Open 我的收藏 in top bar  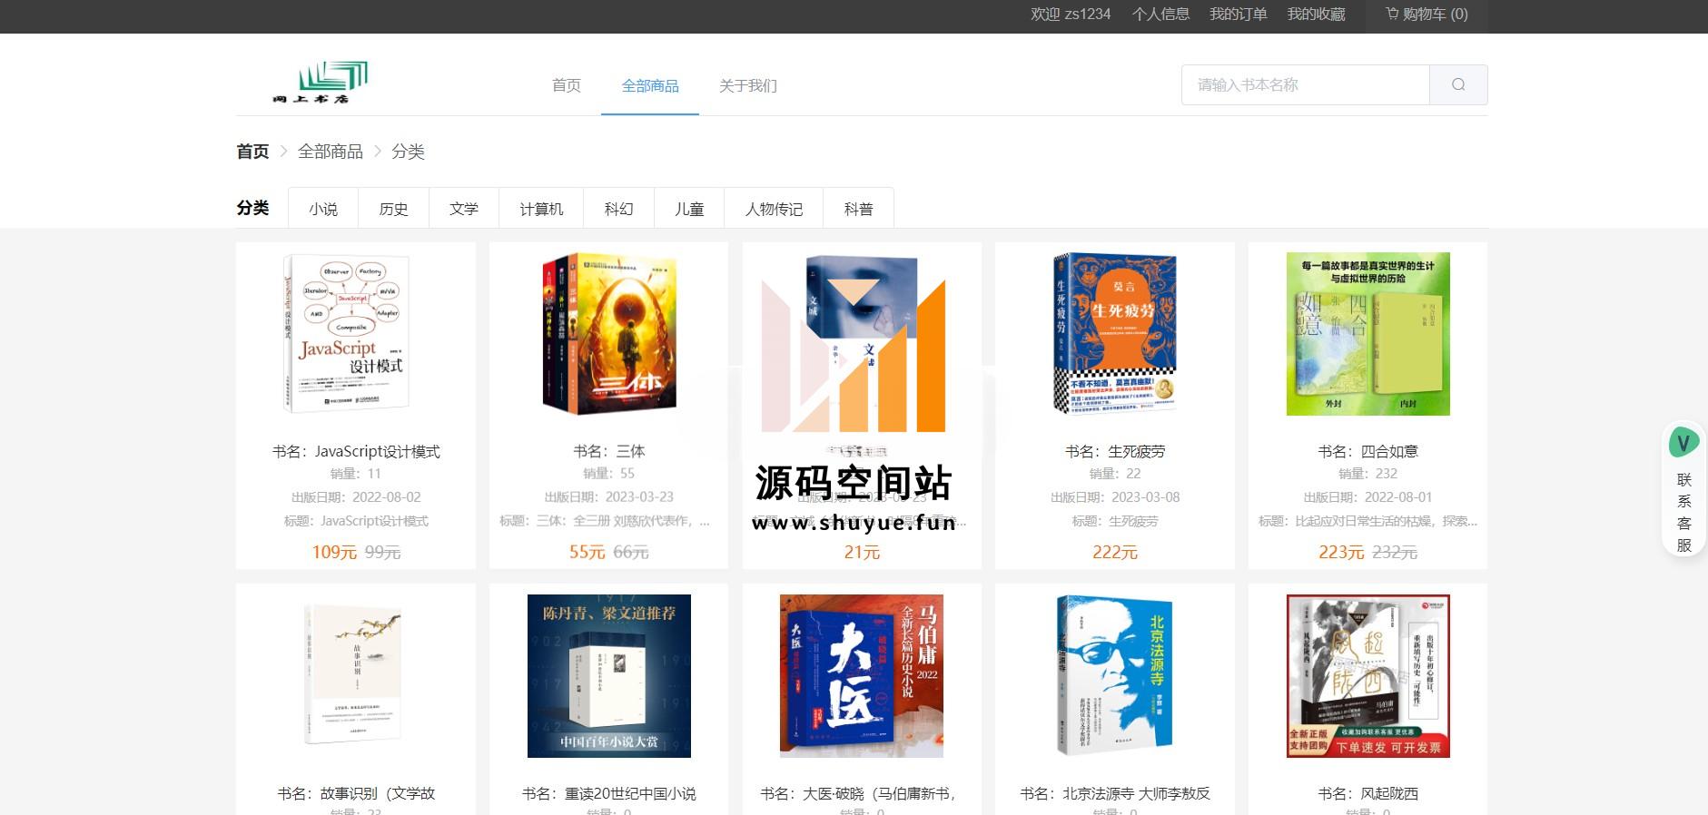[x=1316, y=14]
